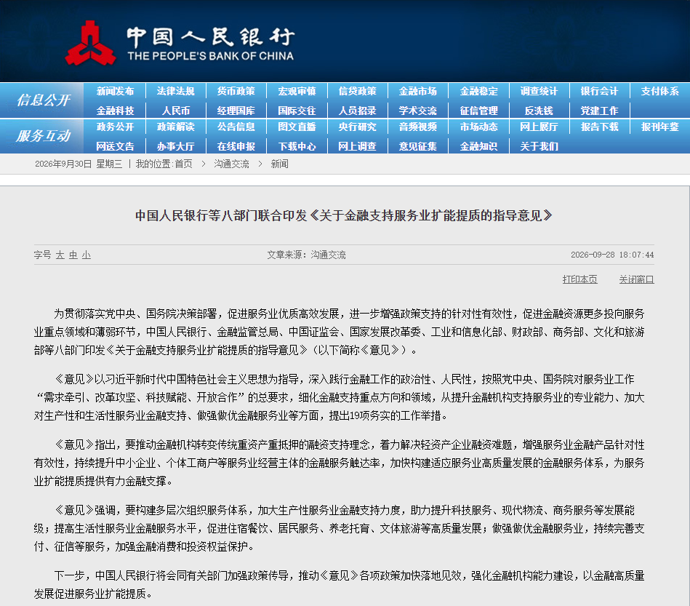Go to 办事大厅 page
Screen dimensions: 690x606
[175, 146]
